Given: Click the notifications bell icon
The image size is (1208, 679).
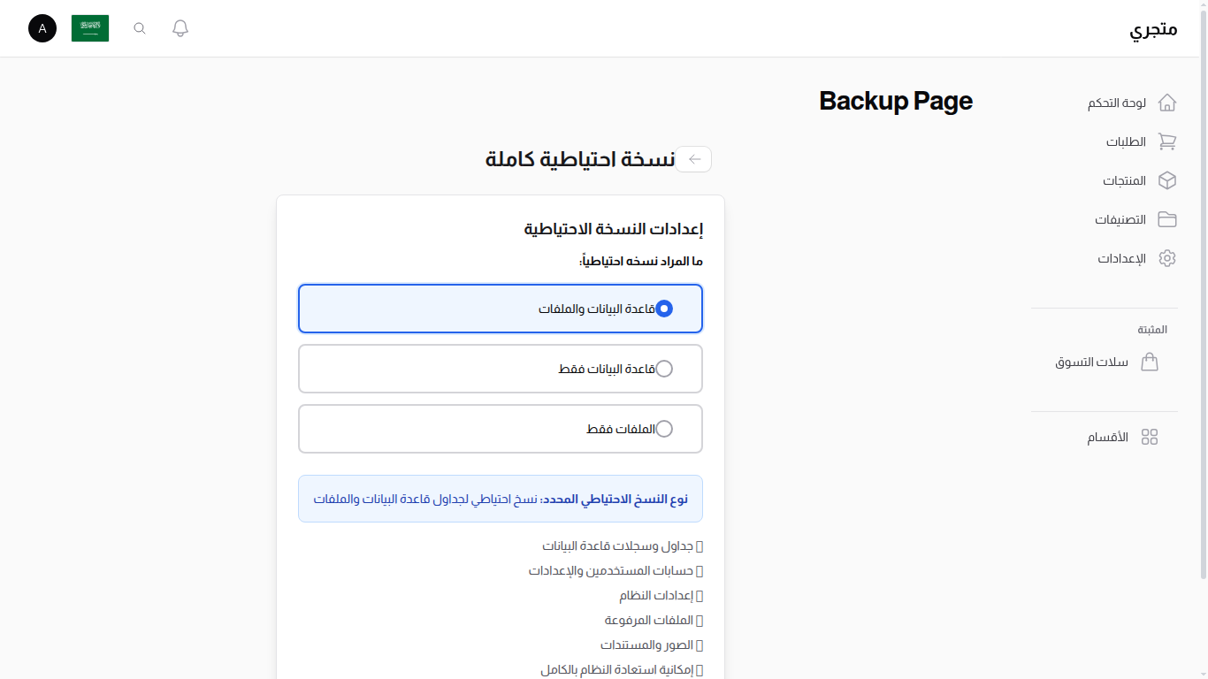Looking at the screenshot, I should point(180,27).
